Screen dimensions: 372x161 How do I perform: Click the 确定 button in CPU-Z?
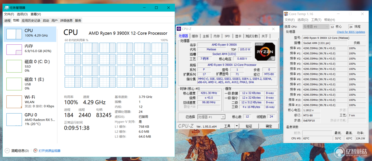click(x=269, y=126)
